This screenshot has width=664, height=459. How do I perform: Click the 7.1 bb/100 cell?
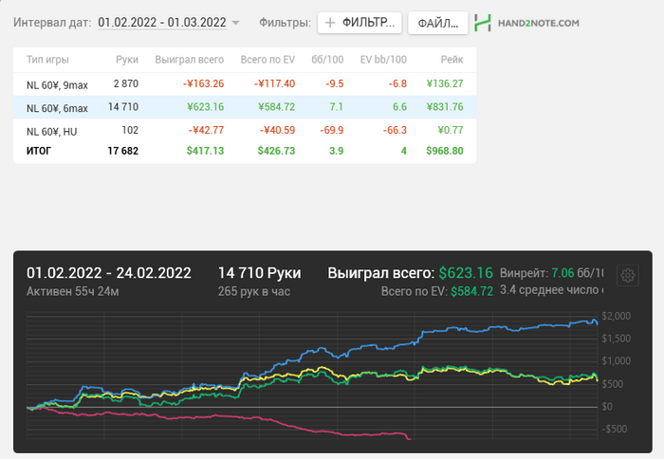[336, 107]
